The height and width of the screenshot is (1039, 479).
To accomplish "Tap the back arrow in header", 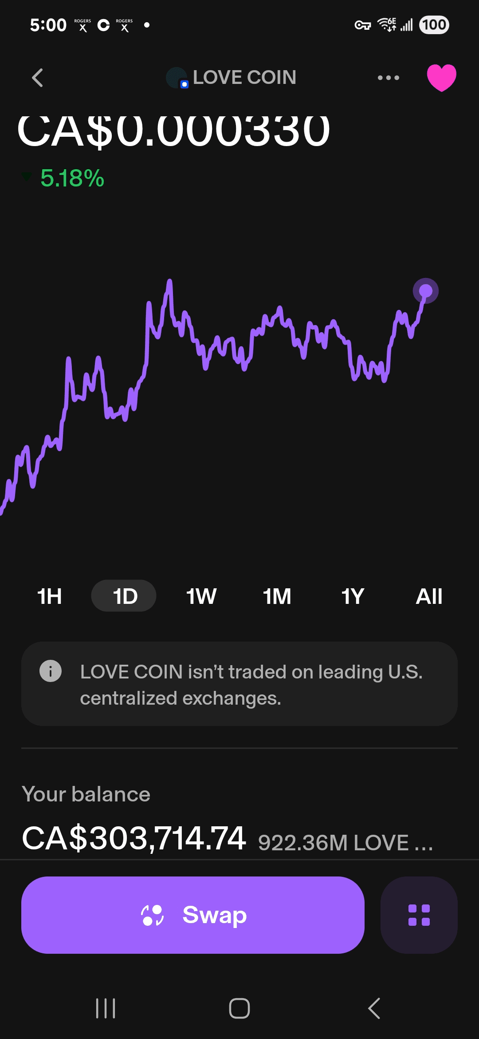I will click(38, 78).
